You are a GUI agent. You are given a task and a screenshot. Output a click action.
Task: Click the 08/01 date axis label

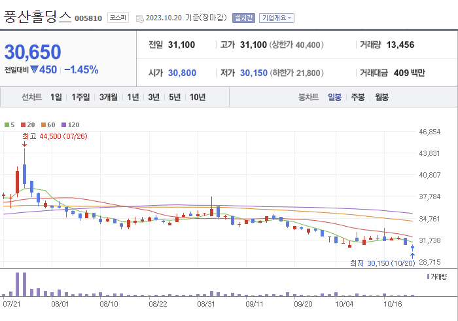(60, 304)
